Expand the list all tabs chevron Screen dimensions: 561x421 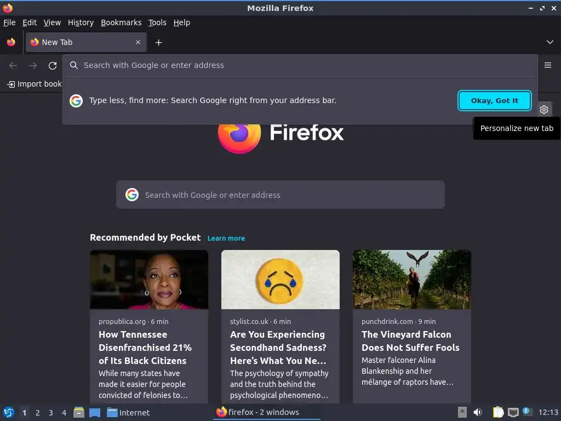550,42
